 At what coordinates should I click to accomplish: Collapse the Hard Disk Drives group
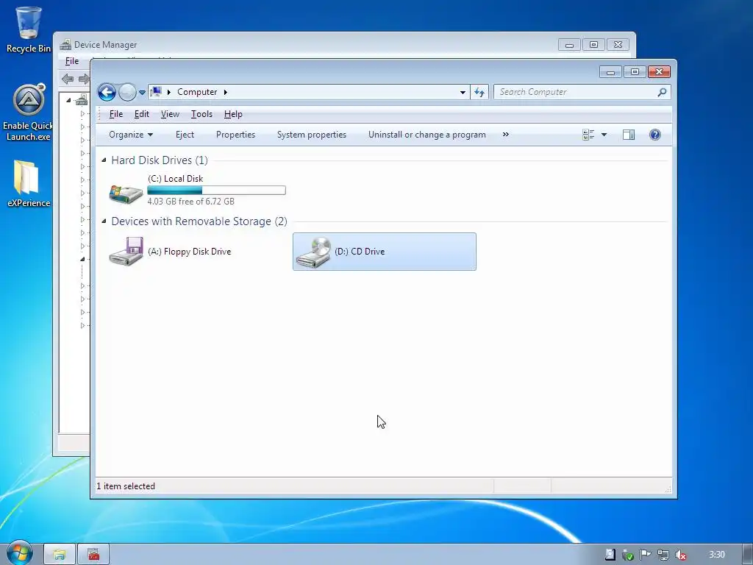point(104,160)
